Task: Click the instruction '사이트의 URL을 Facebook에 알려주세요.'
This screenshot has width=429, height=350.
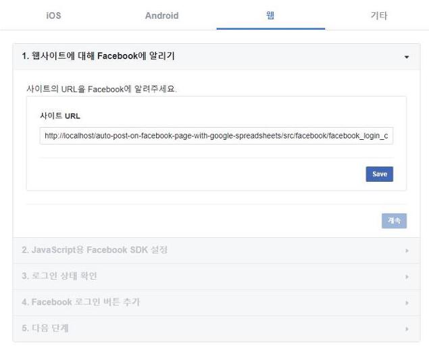Action: coord(101,89)
